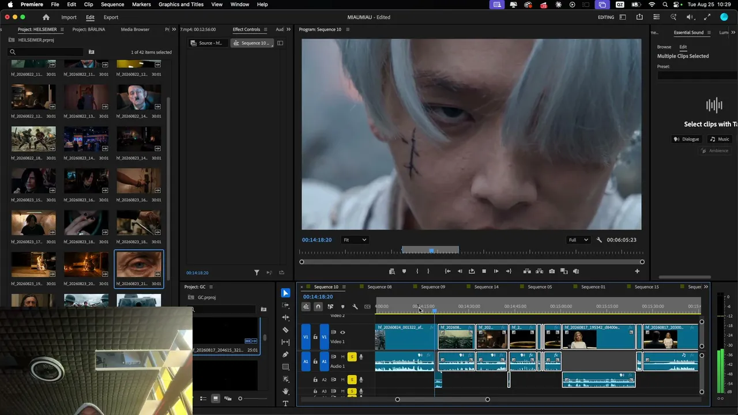Screen dimensions: 738x415
Task: Tag clips as Dialogue
Action: 687,139
